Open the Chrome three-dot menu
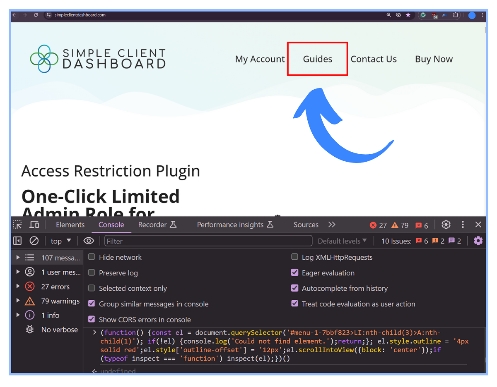The width and height of the screenshot is (497, 387). tap(483, 15)
